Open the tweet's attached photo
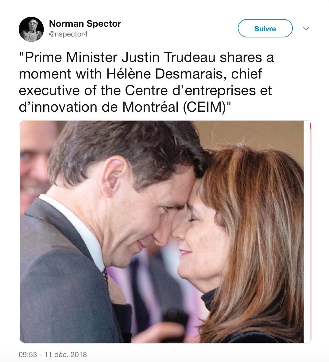The width and height of the screenshot is (329, 362). pyautogui.click(x=165, y=232)
